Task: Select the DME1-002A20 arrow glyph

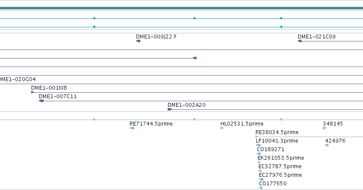Action: [170, 109]
